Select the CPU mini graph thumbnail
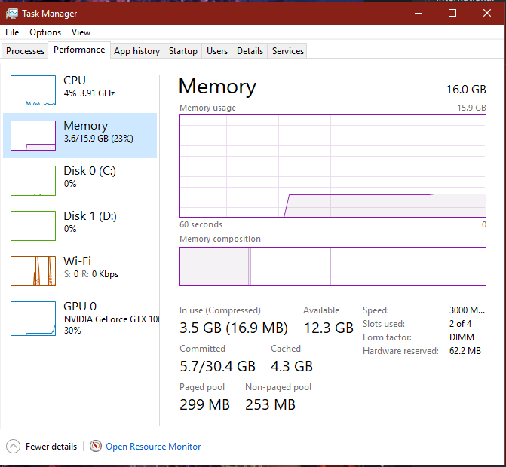 pyautogui.click(x=33, y=90)
